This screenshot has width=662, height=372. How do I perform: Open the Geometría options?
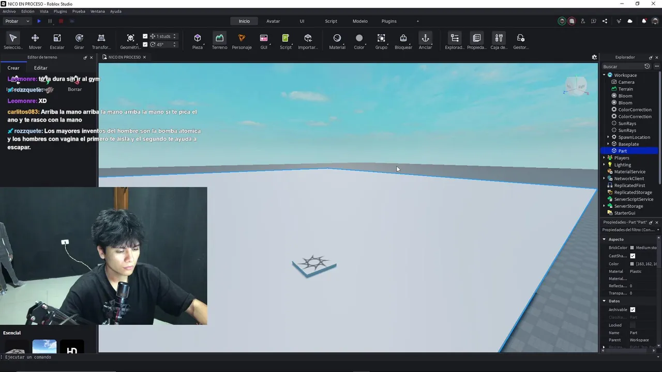click(130, 41)
